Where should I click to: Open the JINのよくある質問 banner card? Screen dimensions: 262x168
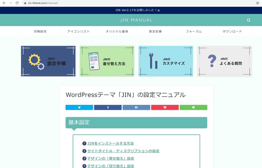pyautogui.click(x=224, y=61)
